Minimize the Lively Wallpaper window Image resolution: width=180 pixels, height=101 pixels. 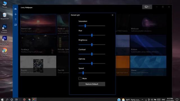pyautogui.click(x=157, y=7)
